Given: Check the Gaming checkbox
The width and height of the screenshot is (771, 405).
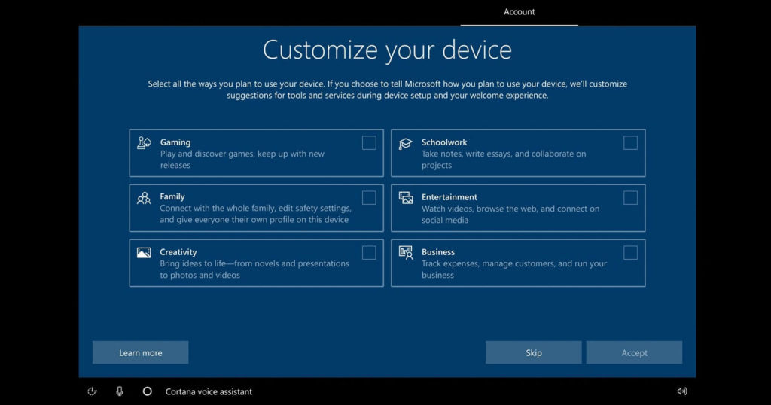Looking at the screenshot, I should (369, 143).
